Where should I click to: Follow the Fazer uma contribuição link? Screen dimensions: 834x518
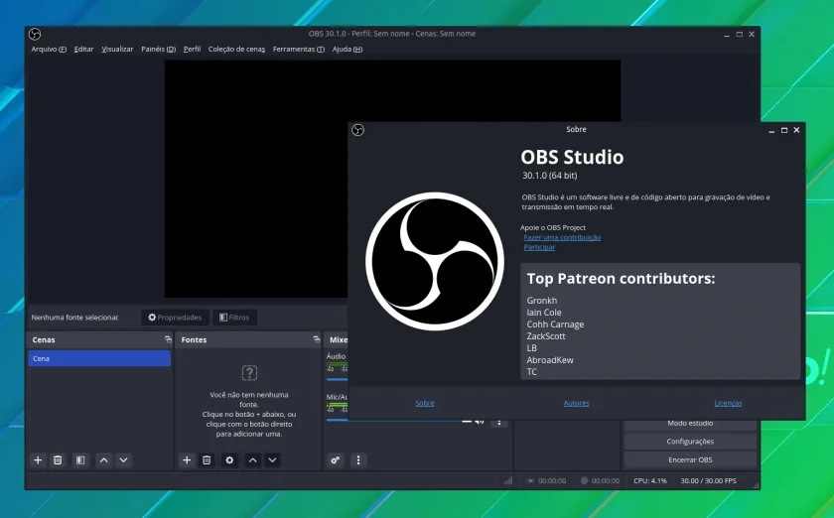tap(562, 237)
